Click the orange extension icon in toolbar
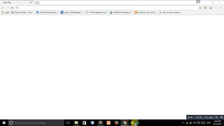 point(205,8)
